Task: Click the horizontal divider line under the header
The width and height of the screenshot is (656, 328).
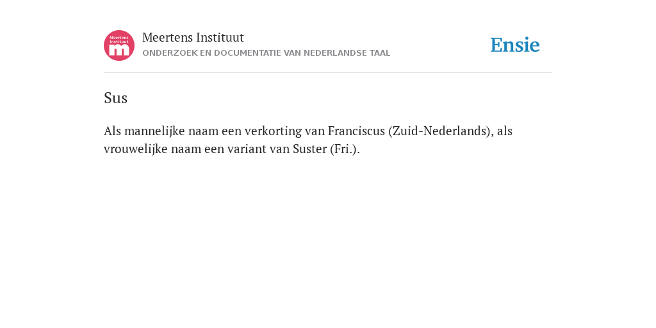Action: (328, 73)
